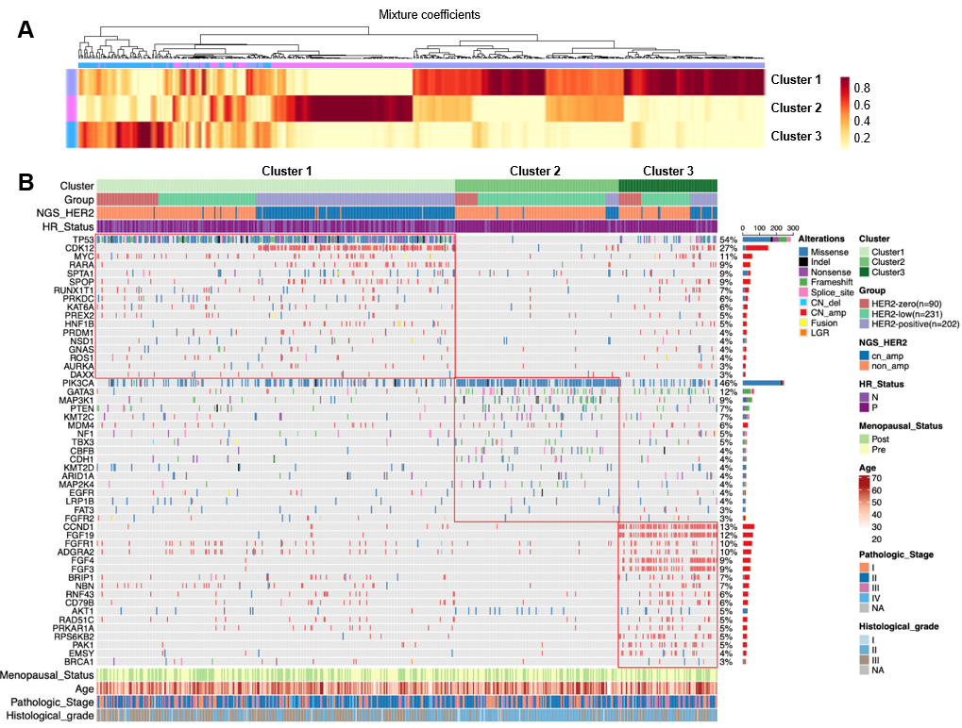Viewport: 962px width, 728px height.
Task: Select the TP53 gene row label
Action: tap(80, 241)
